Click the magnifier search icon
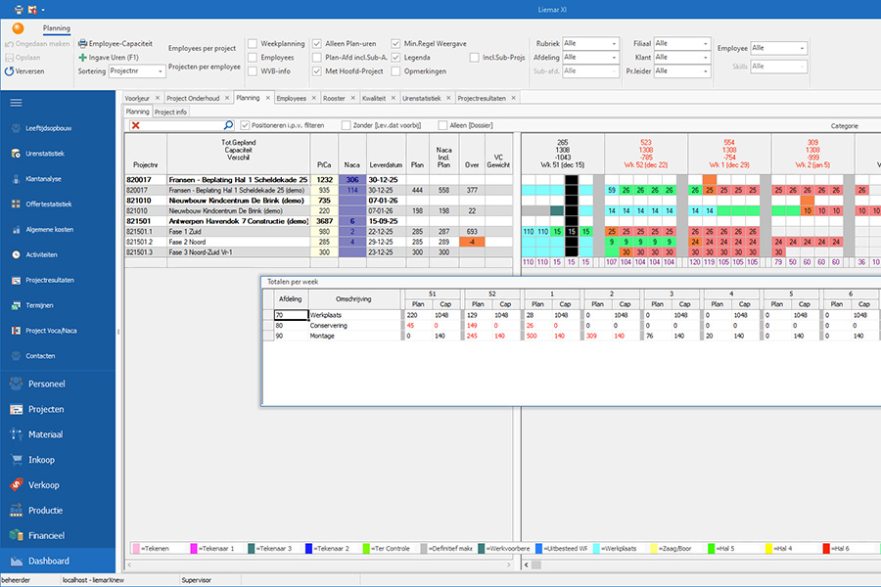 pyautogui.click(x=228, y=124)
